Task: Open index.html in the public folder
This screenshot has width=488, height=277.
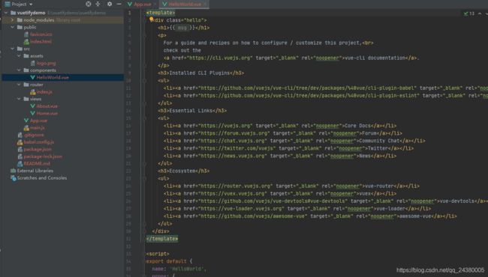Action: click(x=41, y=41)
